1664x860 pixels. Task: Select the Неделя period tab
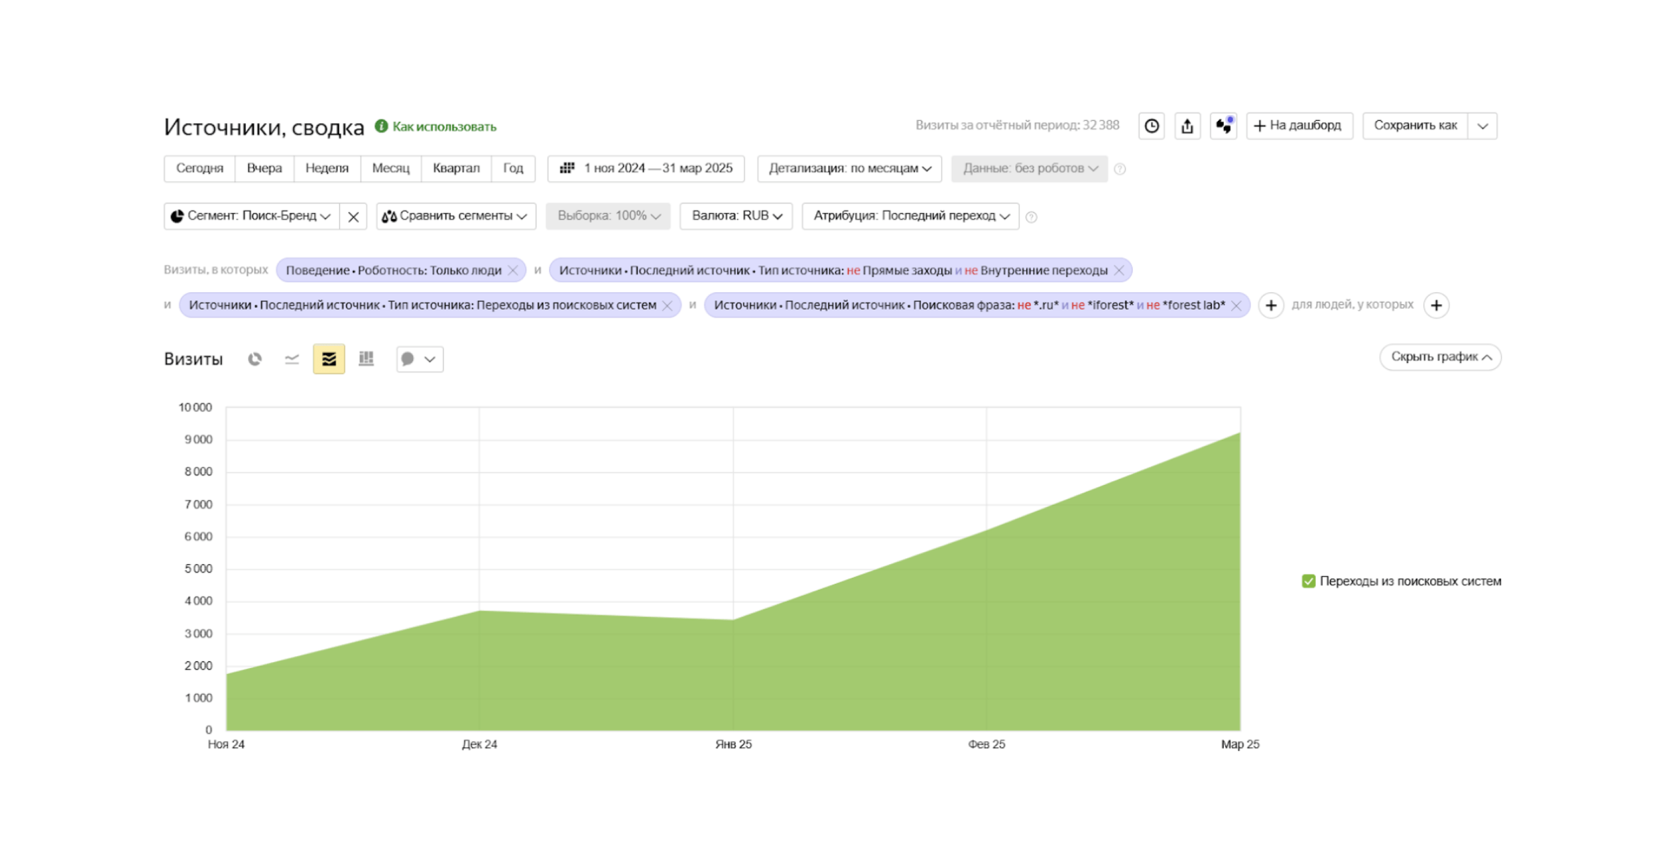click(327, 168)
